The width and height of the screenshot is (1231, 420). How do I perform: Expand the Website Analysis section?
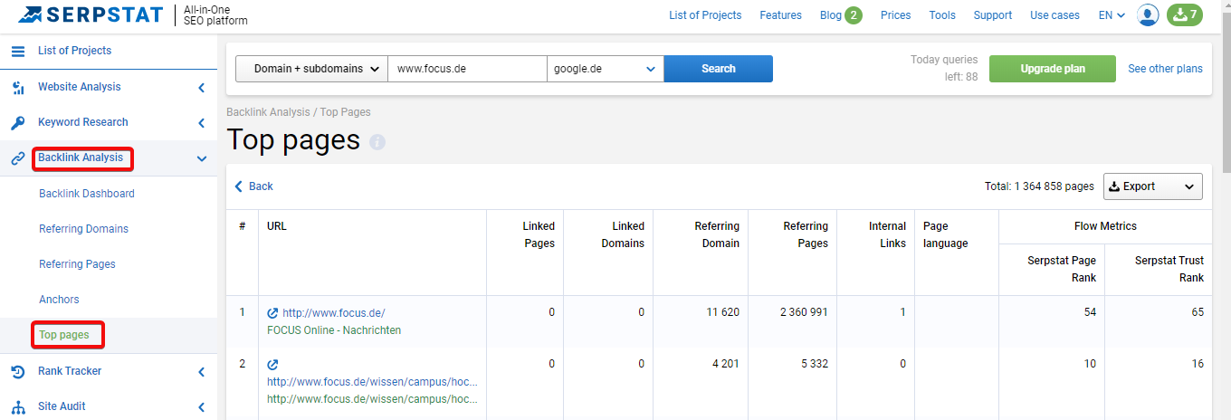point(201,88)
